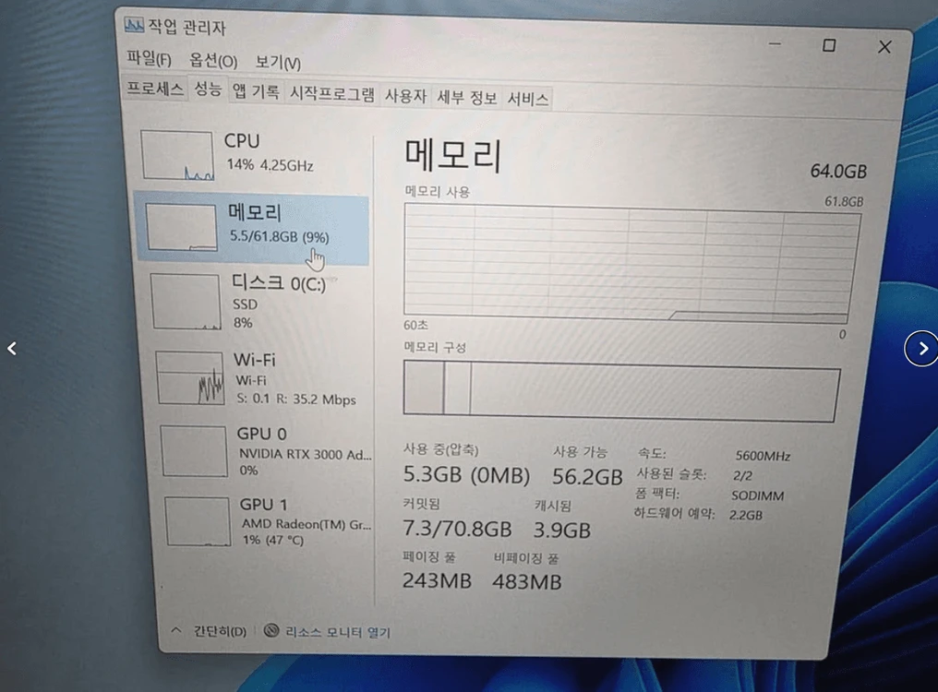
Task: Click the 3.9GB cached value
Action: coord(561,530)
